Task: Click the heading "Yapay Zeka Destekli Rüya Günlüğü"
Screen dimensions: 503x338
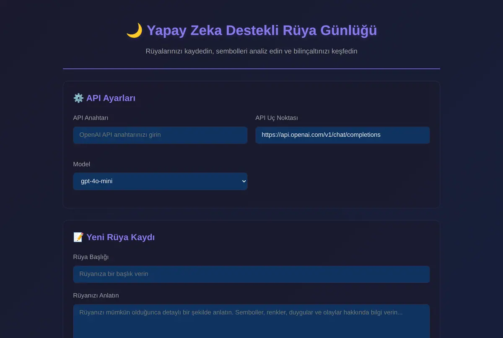Action: 262,31
